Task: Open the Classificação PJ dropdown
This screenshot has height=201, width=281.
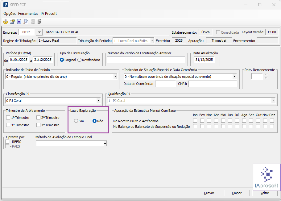Action: click(x=98, y=101)
